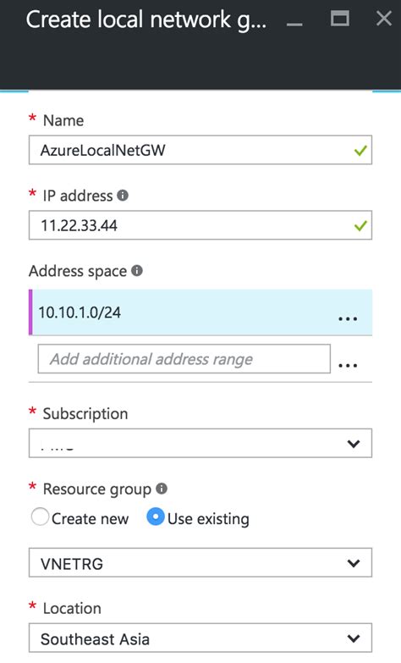Select the Use existing radio button
This screenshot has height=663, width=401.
tap(155, 517)
